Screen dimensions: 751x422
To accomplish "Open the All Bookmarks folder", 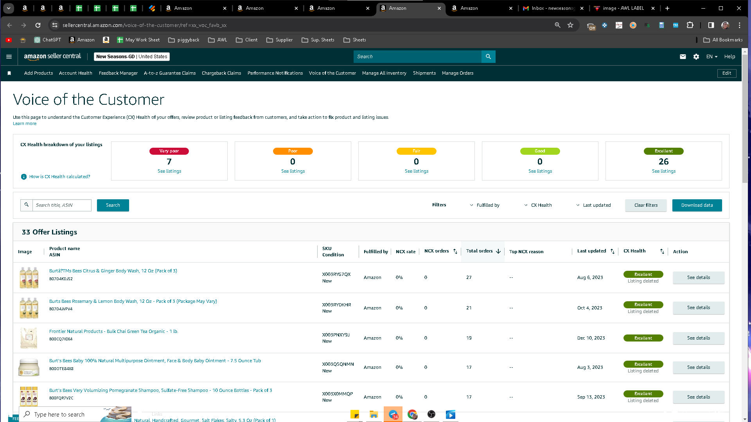I will coord(723,40).
